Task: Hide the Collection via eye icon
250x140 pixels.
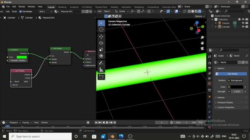Action: tap(243, 19)
